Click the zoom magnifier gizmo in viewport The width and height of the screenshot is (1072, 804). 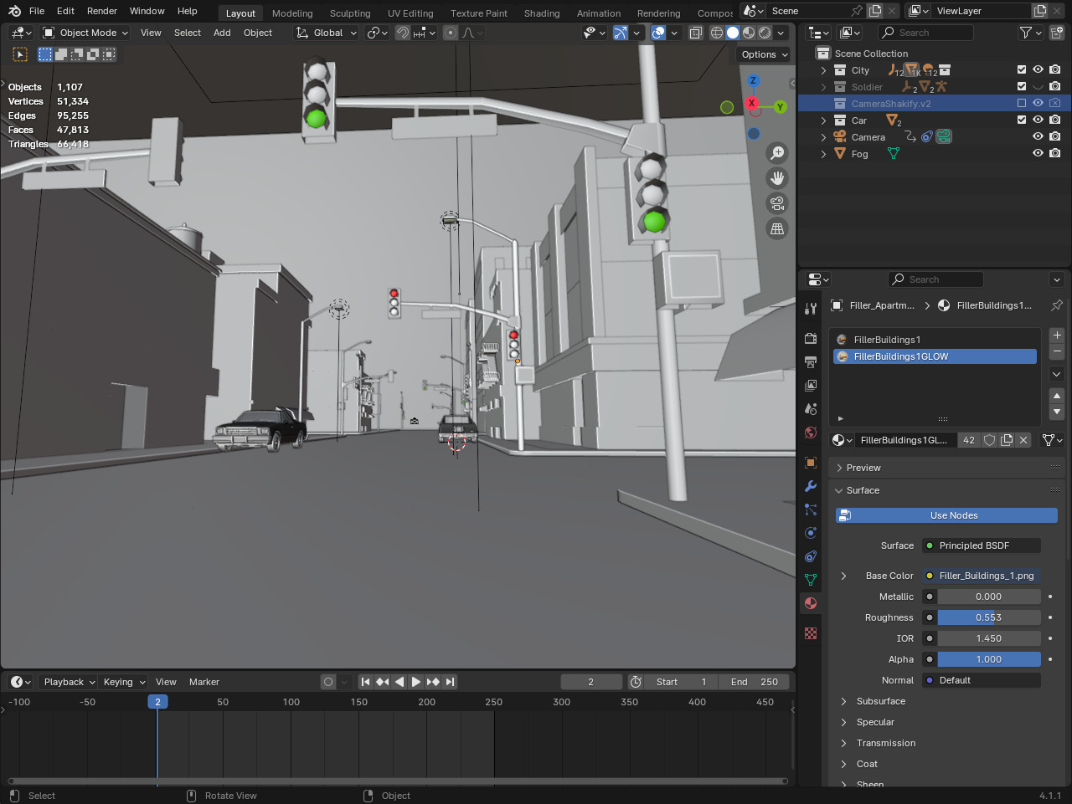coord(777,153)
